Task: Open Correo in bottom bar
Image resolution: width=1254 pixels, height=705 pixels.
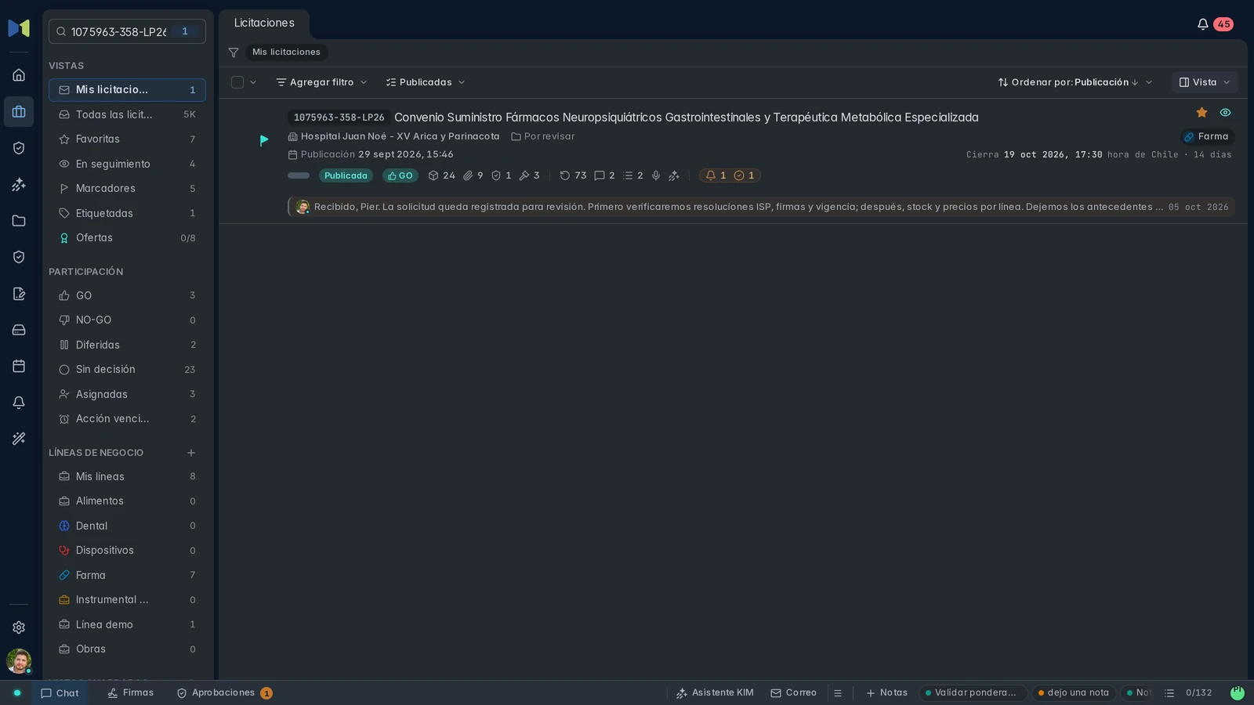Action: click(x=793, y=693)
